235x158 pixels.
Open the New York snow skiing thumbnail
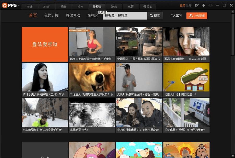point(45,113)
